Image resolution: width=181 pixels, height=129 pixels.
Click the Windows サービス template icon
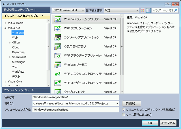[58, 65]
